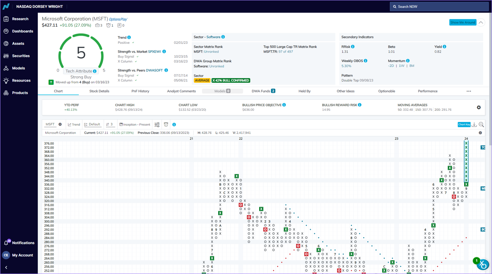Switch to the Other Ideas tab
The image size is (492, 274).
click(345, 91)
